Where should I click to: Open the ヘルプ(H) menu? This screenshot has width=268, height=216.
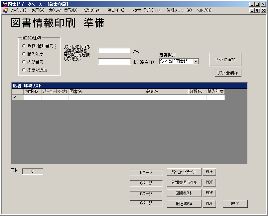coord(204,10)
